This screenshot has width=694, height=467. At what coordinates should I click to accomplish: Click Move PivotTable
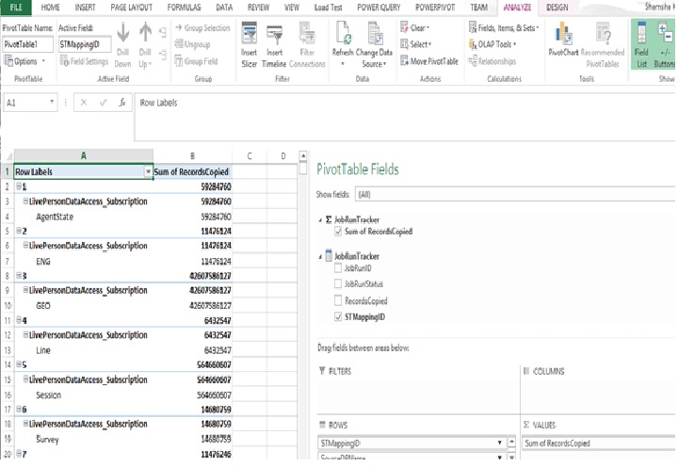coord(429,61)
